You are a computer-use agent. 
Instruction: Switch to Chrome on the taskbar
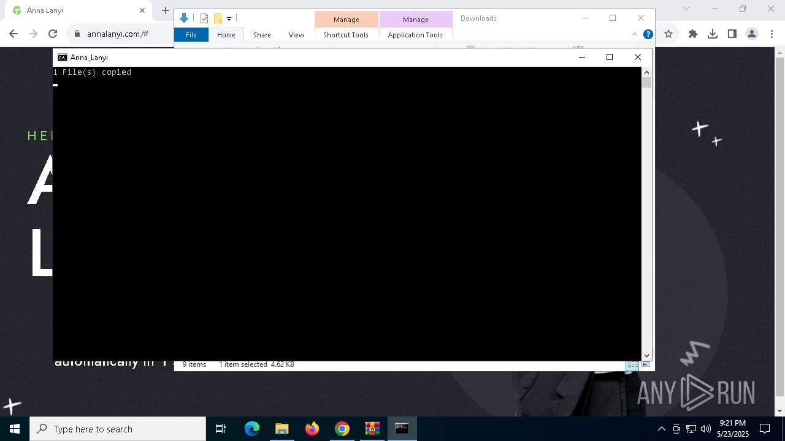tap(342, 429)
